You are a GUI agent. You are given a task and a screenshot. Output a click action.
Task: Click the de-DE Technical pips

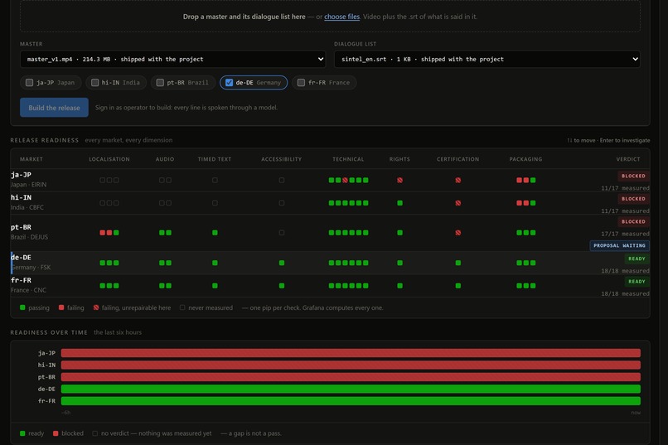click(x=348, y=263)
